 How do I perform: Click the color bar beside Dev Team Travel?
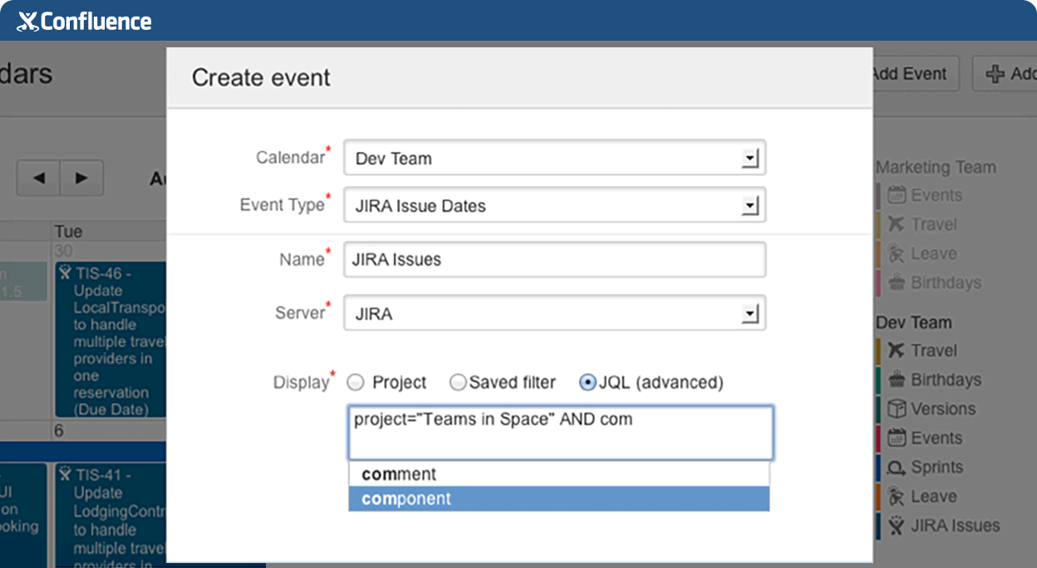point(878,350)
